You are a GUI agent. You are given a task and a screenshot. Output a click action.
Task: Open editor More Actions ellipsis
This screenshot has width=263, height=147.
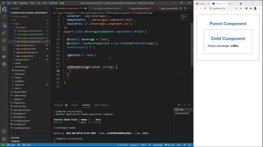(x=189, y=8)
